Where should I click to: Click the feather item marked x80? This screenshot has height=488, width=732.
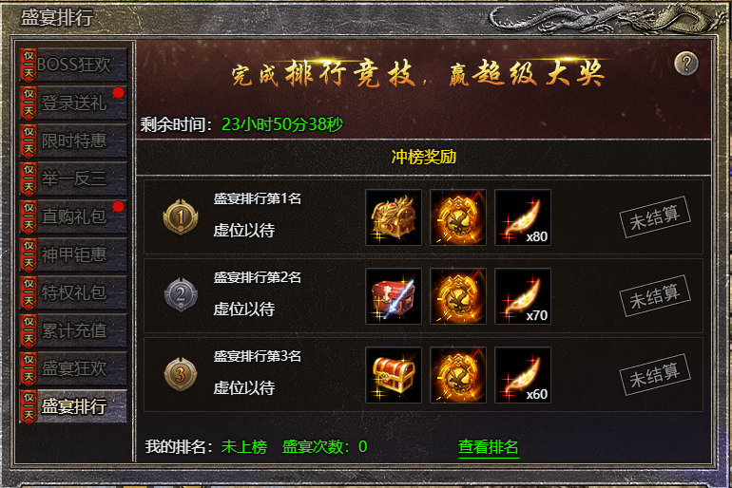523,217
